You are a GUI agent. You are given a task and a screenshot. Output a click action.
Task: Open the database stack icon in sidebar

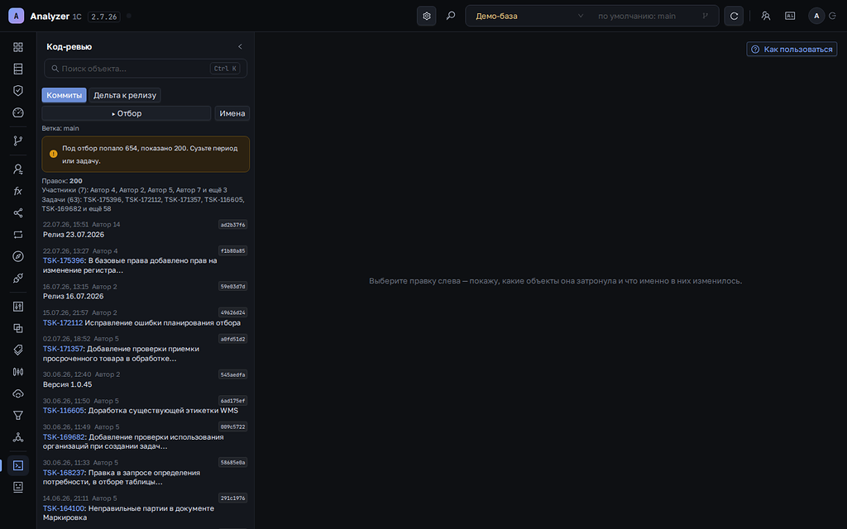18,69
